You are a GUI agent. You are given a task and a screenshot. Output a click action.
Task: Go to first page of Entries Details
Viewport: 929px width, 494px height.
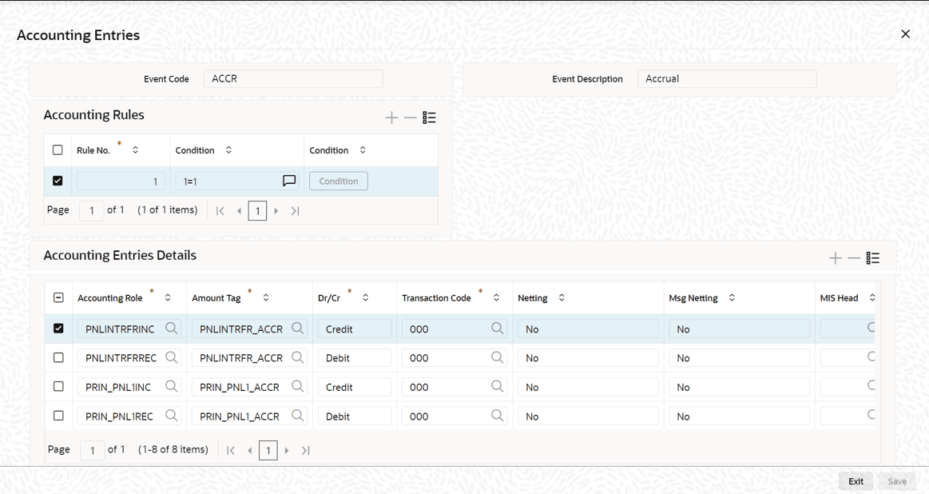point(231,450)
